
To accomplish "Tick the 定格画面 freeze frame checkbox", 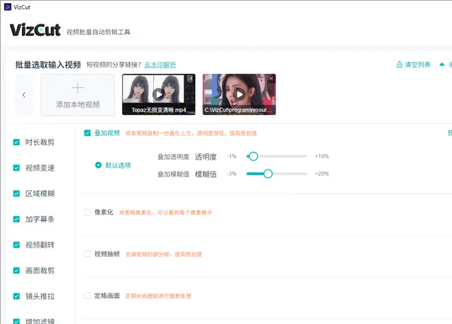I will [88, 296].
